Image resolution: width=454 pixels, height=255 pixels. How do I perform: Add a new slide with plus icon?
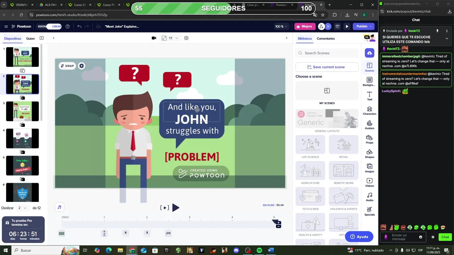[x=41, y=38]
